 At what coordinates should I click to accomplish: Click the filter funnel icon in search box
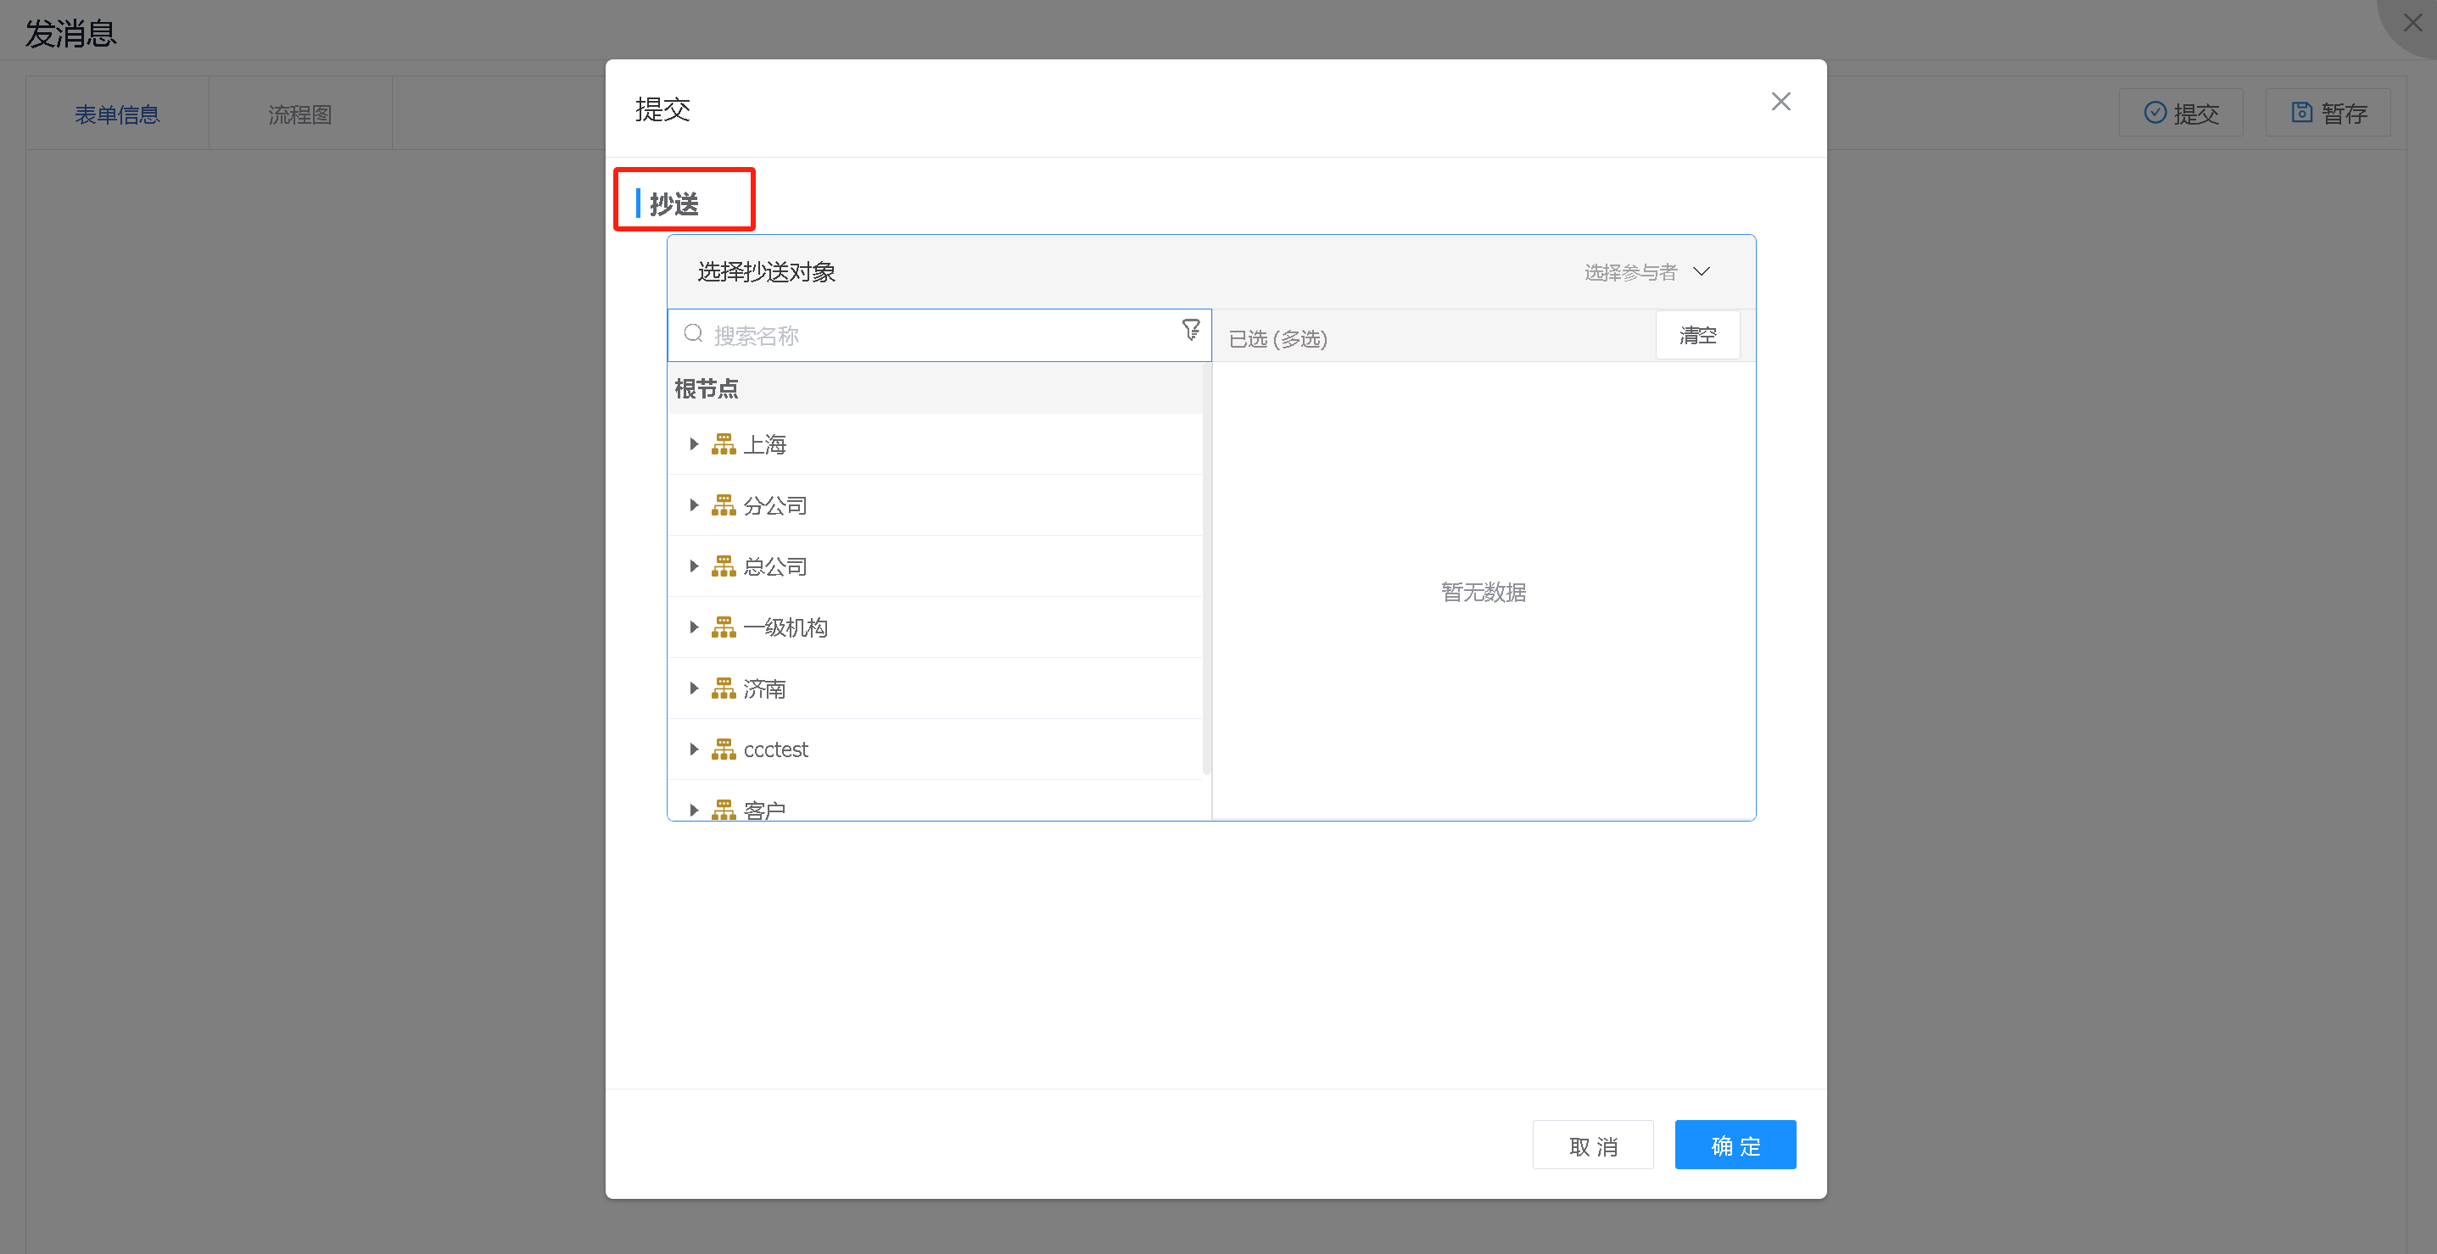[x=1191, y=329]
